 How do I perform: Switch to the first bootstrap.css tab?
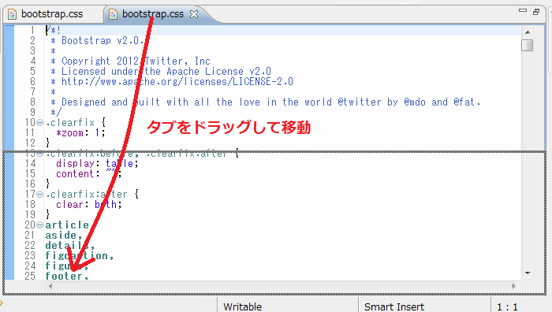[x=46, y=14]
